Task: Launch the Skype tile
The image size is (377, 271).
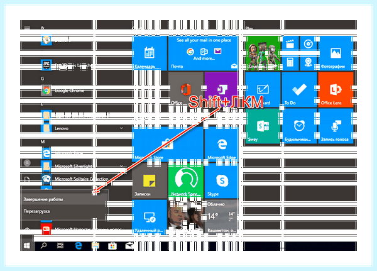Action: point(221,180)
